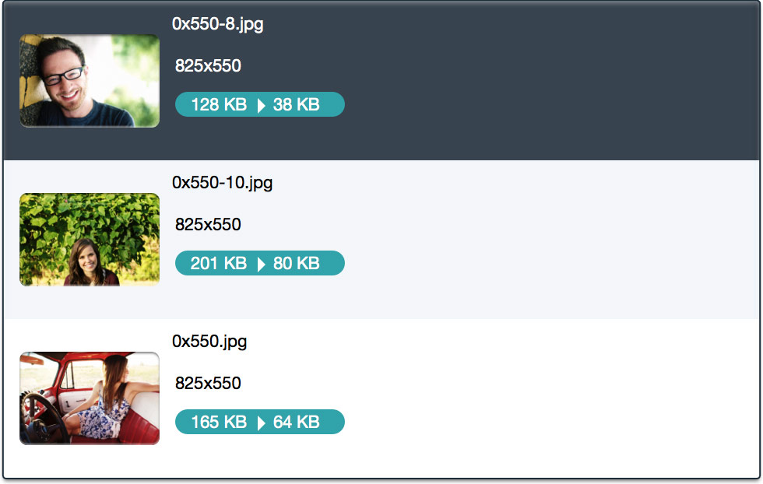Image resolution: width=763 pixels, height=484 pixels.
Task: Click the 0x550.jpg filename link
Action: click(210, 342)
